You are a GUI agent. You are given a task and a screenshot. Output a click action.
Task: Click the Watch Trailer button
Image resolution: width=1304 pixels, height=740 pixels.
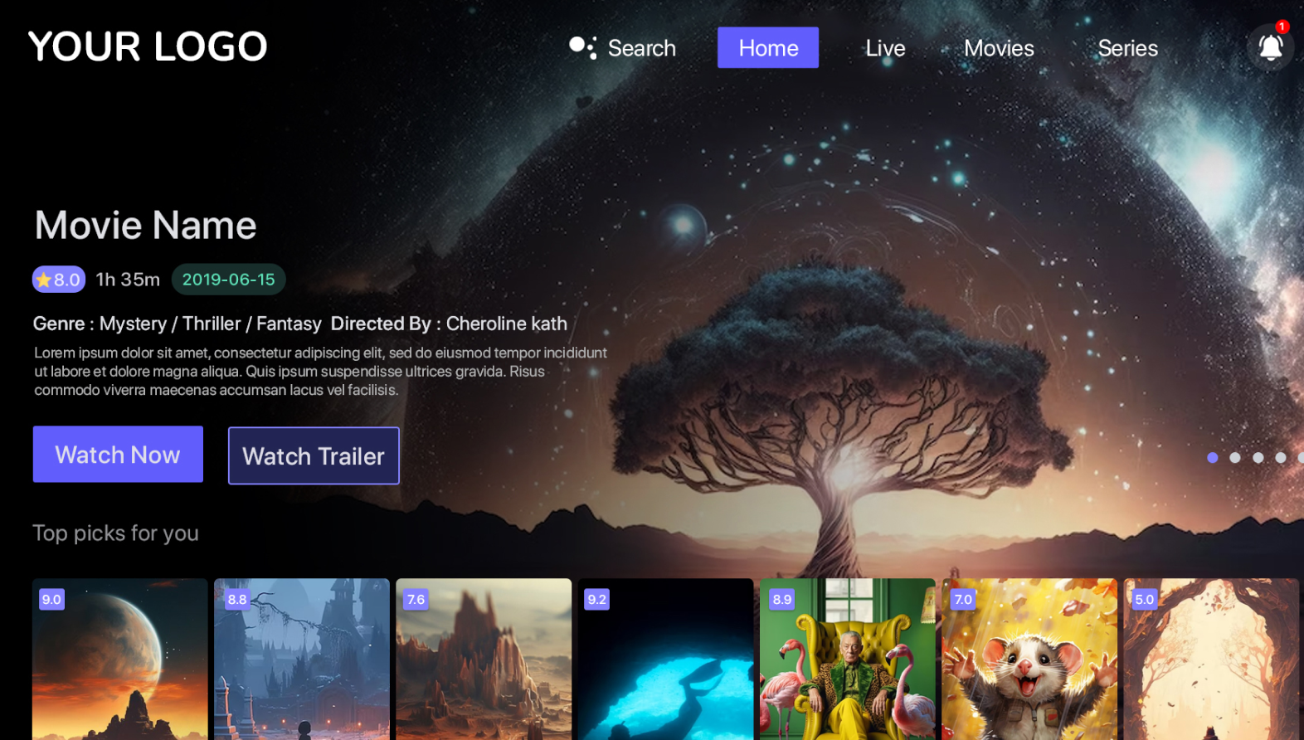[x=314, y=455]
